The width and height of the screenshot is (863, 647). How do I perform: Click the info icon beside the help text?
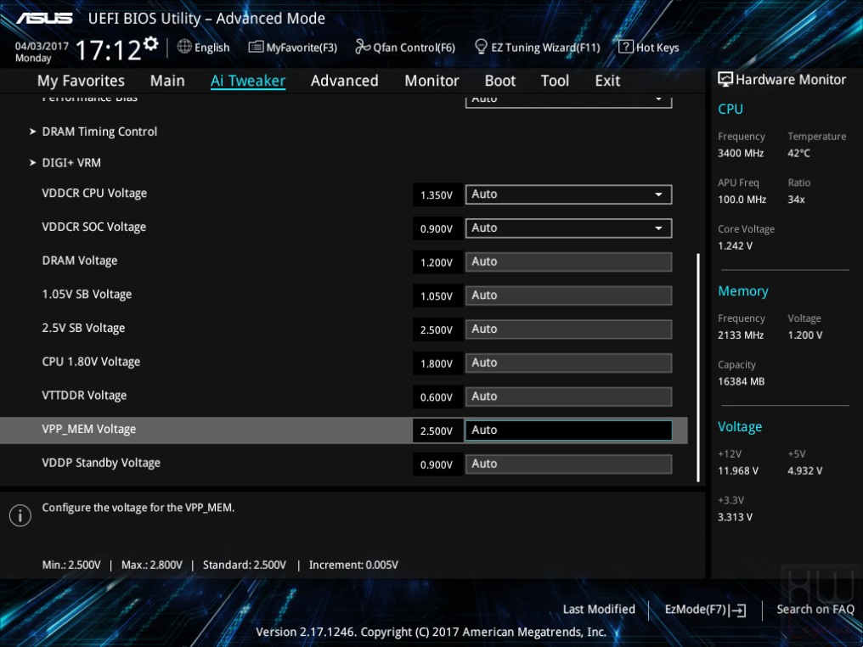point(20,515)
